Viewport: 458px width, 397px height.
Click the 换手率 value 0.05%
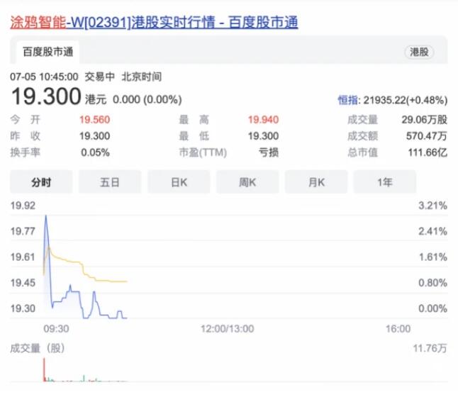click(95, 152)
